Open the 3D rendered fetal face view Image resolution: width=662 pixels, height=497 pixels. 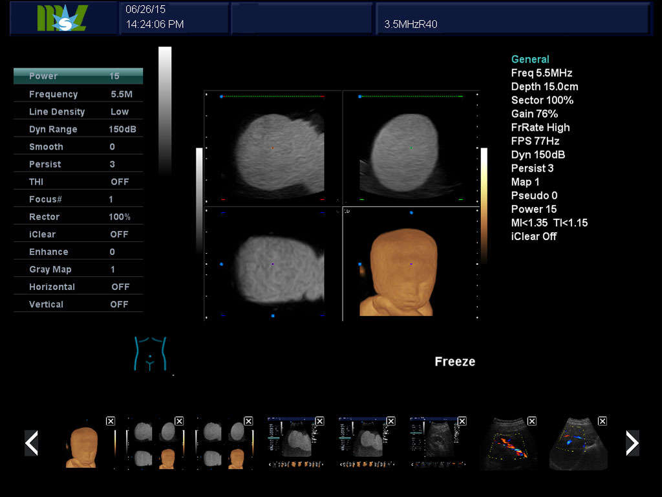[x=396, y=272]
